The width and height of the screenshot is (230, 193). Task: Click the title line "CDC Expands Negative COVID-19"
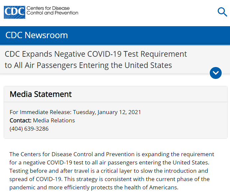pos(96,54)
